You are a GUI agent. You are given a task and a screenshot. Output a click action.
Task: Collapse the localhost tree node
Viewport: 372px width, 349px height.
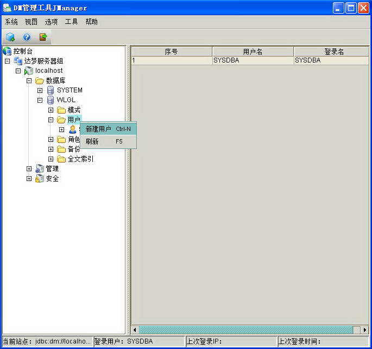(x=18, y=71)
